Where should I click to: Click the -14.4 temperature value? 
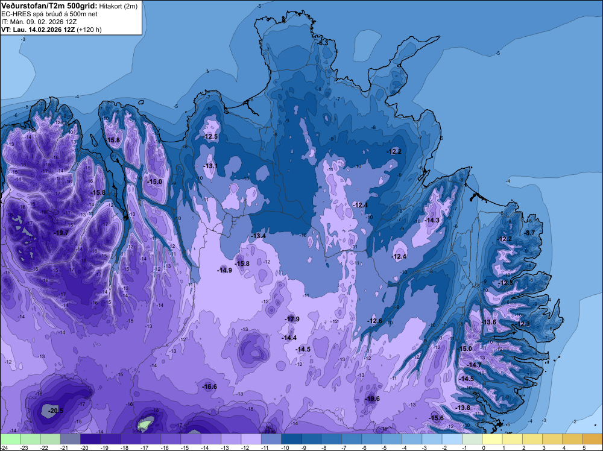[289, 338]
